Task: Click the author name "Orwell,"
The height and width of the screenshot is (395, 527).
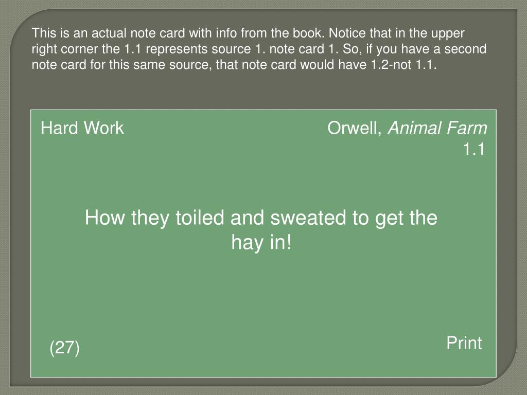Action: 355,128
